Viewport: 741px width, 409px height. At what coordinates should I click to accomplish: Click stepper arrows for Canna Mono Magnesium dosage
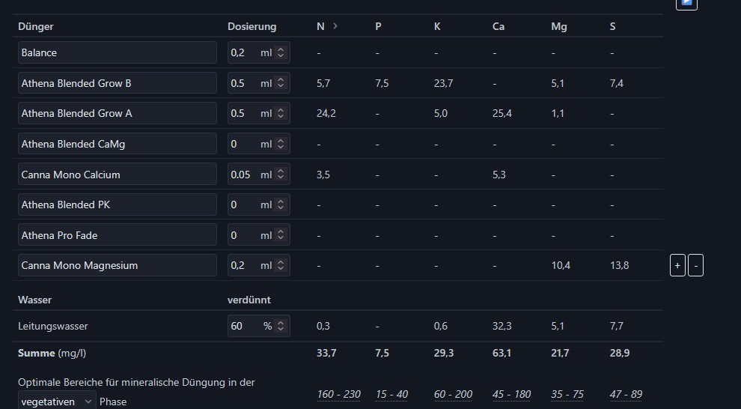281,265
